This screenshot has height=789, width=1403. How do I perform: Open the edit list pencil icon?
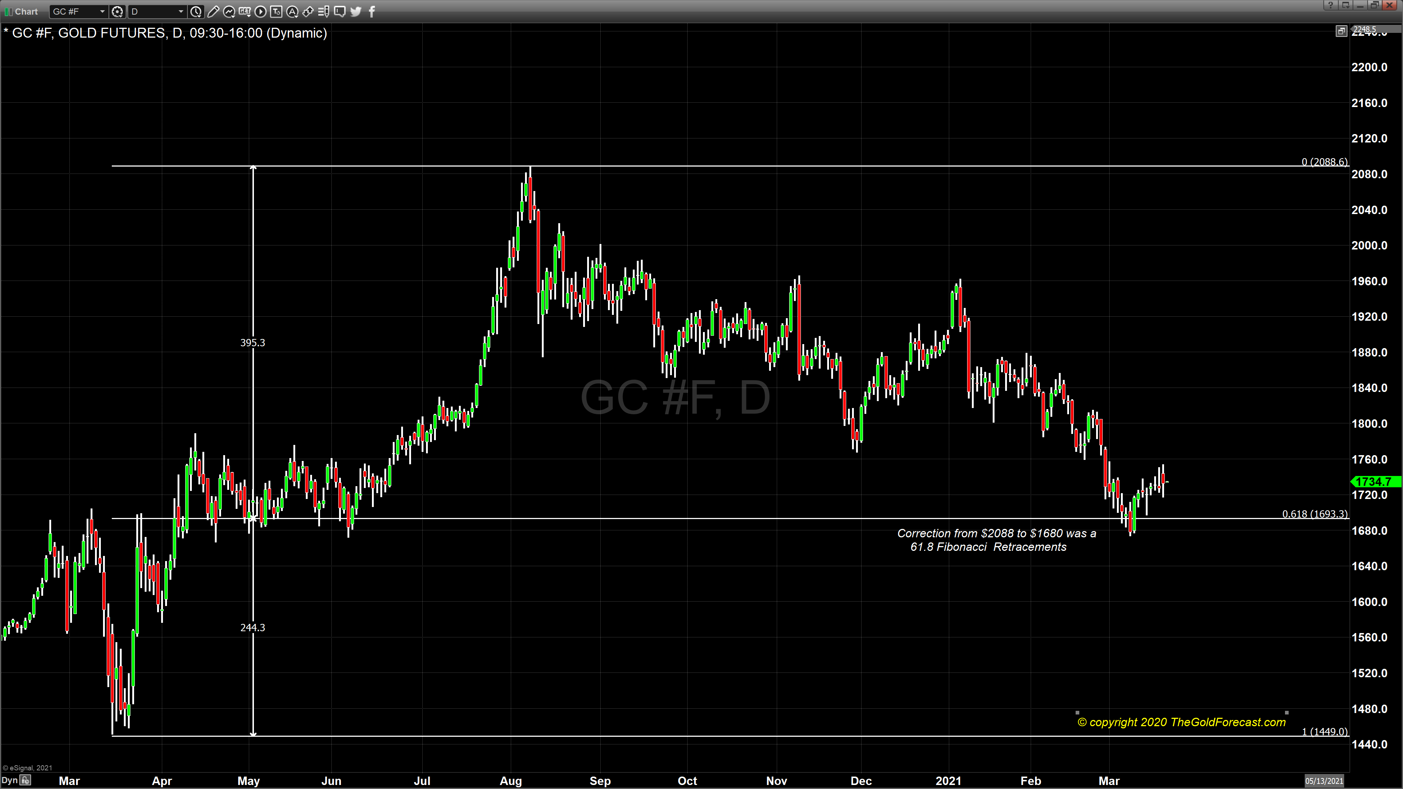pos(323,11)
